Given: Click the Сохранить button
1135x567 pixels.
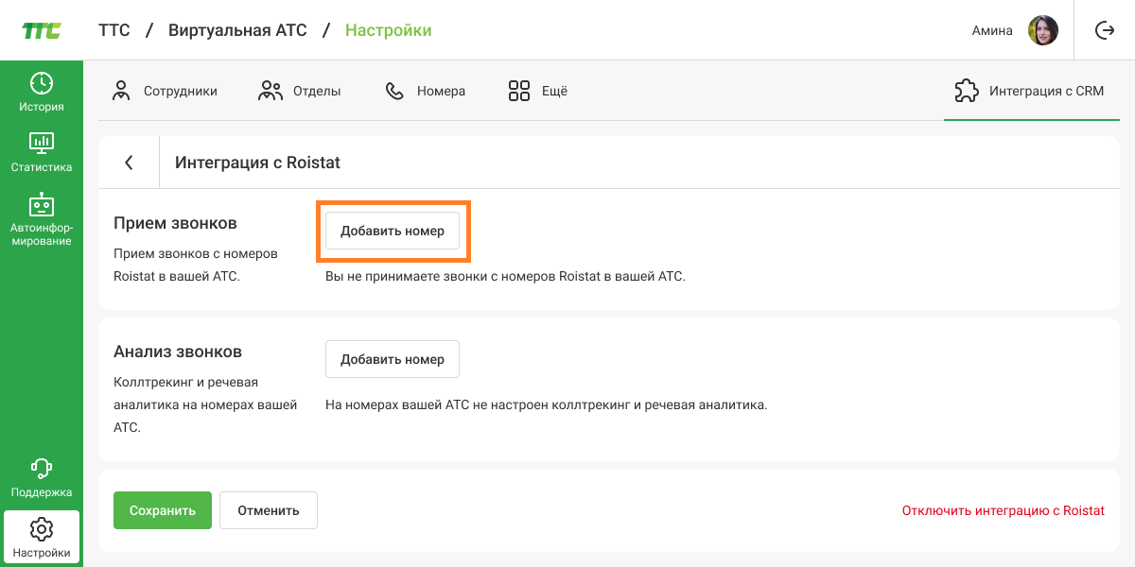Looking at the screenshot, I should (x=163, y=510).
